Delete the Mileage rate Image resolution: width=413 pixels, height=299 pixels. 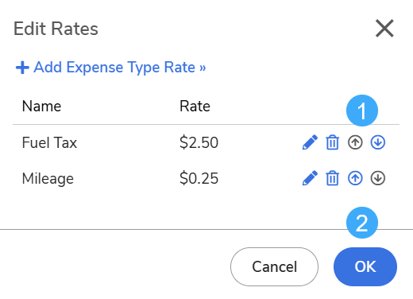332,178
